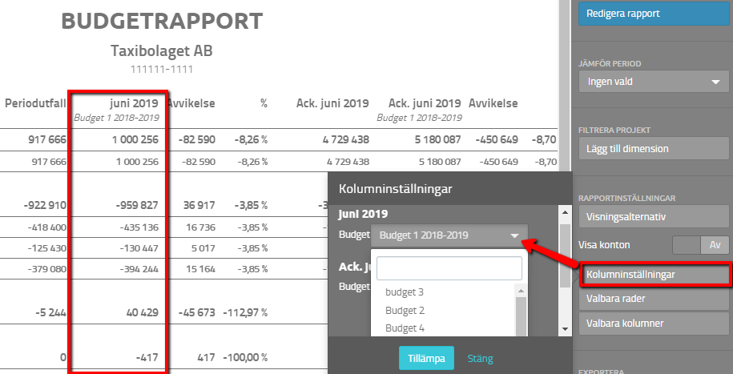Click the Periodutfall column header
This screenshot has width=733, height=374.
coord(35,103)
